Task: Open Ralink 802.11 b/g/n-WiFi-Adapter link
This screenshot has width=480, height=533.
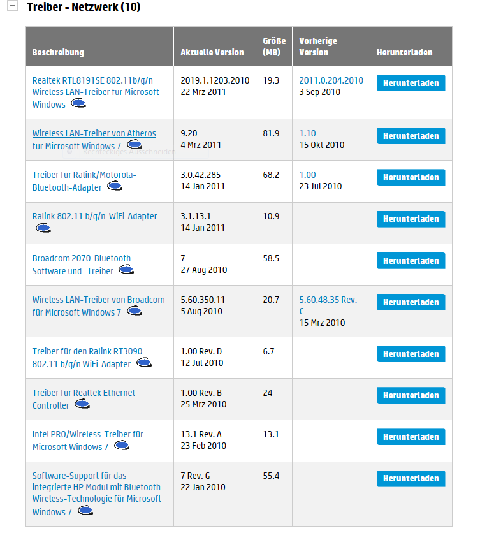Action: pyautogui.click(x=94, y=216)
